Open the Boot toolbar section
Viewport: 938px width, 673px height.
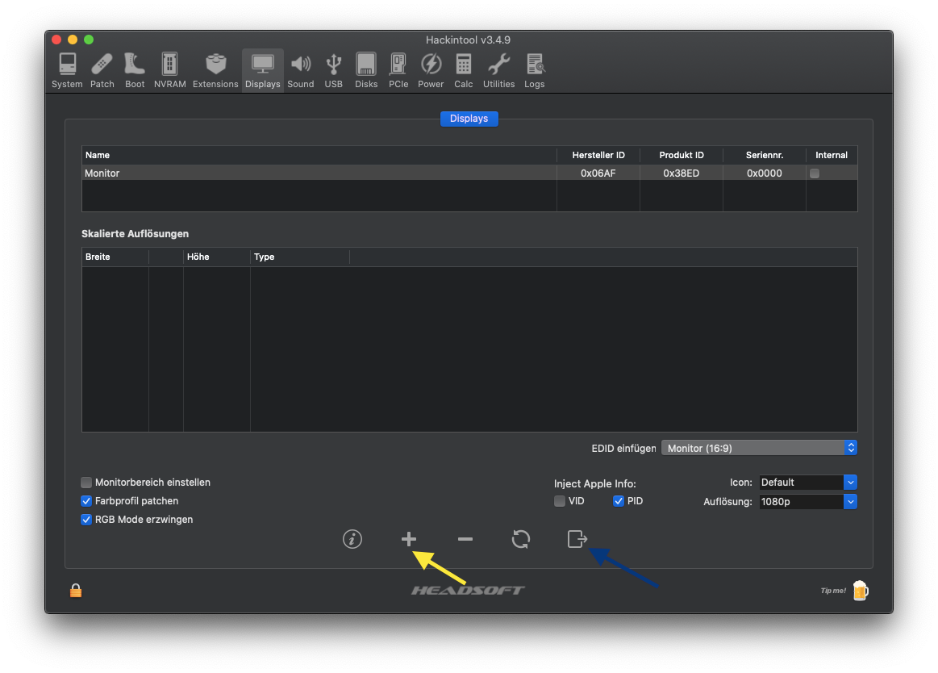pos(135,71)
